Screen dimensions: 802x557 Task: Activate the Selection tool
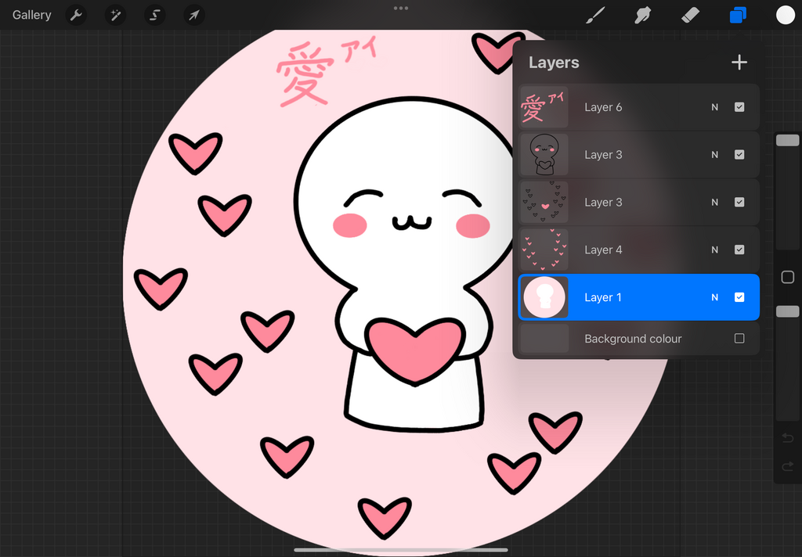point(155,15)
